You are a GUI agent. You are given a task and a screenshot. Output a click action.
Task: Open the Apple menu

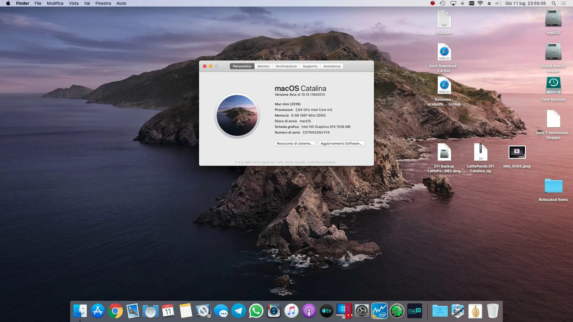point(8,3)
